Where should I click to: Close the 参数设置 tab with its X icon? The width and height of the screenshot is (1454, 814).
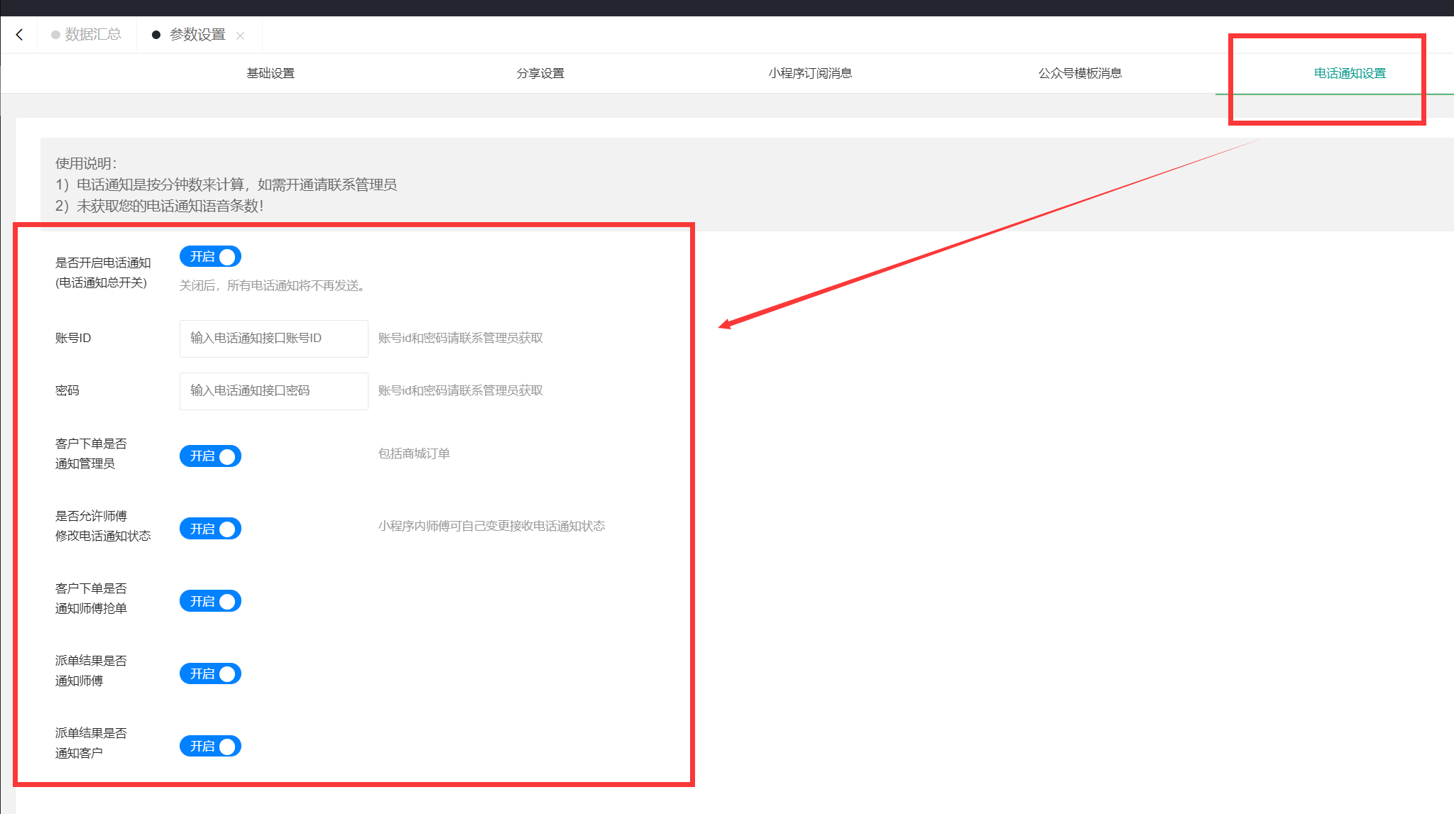pos(240,35)
